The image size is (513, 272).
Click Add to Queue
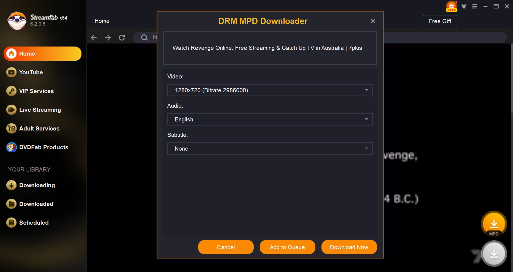point(288,247)
